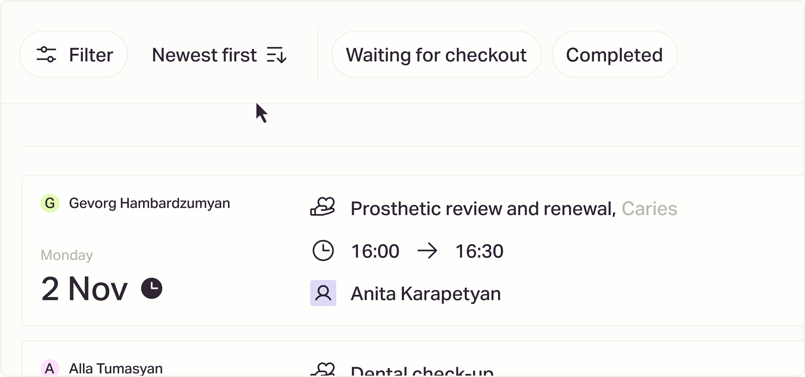
Task: Select the 2 Nov appointment date
Action: point(84,289)
